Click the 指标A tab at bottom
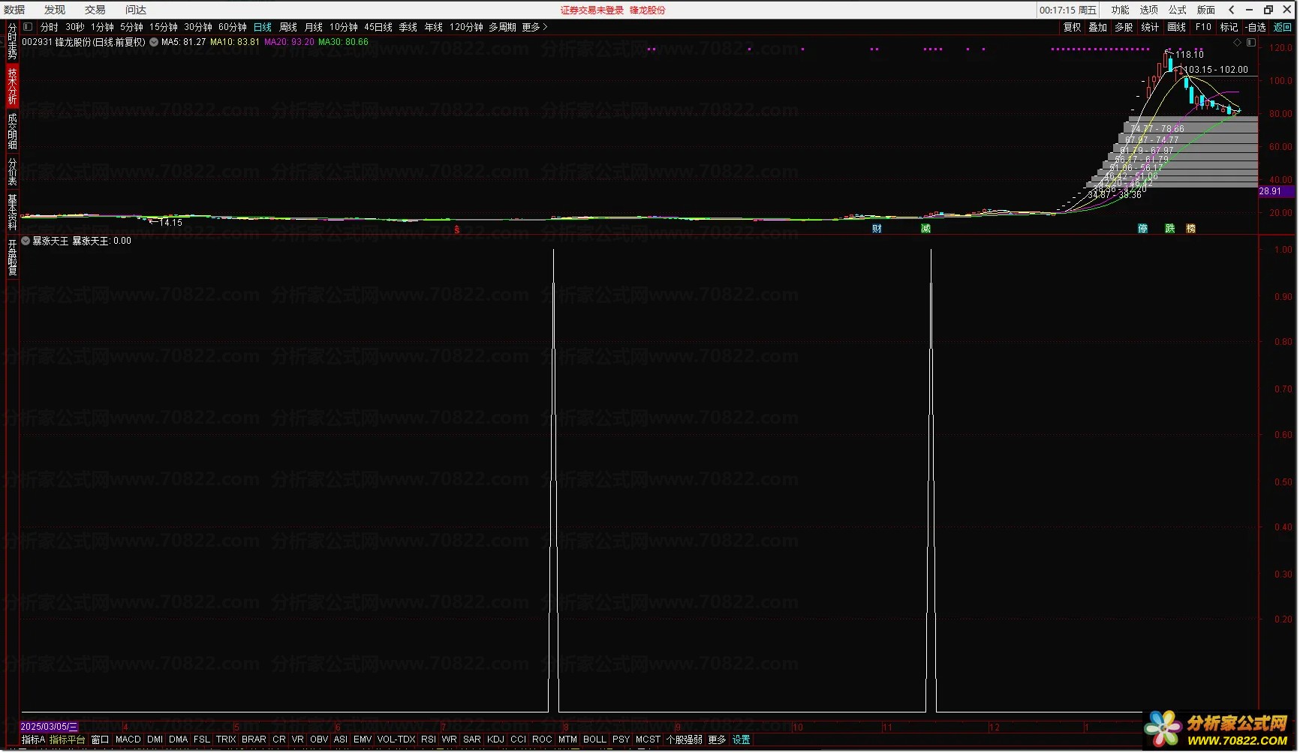The height and width of the screenshot is (753, 1300). [33, 739]
